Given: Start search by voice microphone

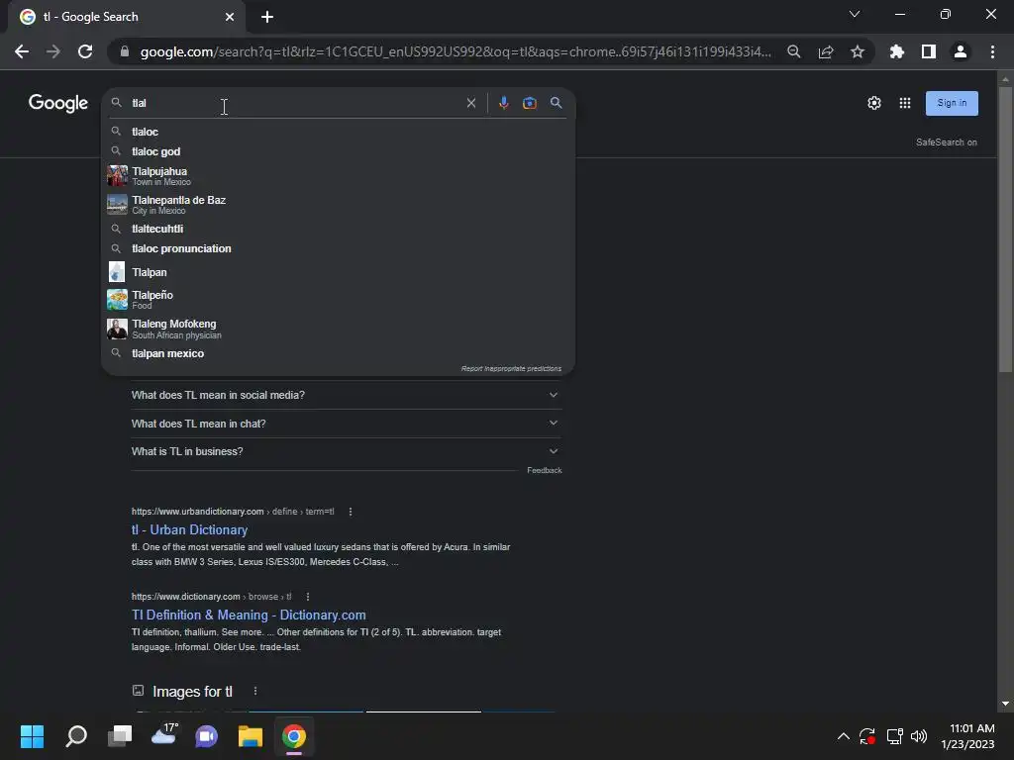Looking at the screenshot, I should [x=504, y=103].
